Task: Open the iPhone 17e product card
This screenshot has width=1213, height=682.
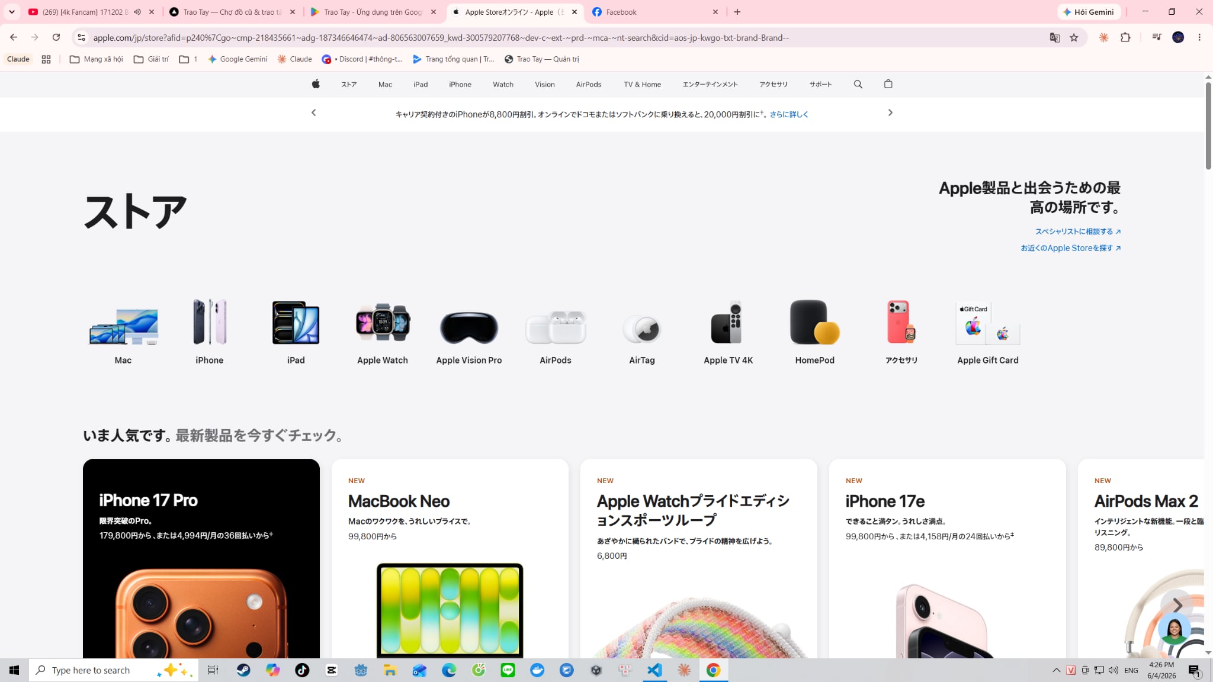Action: click(x=948, y=558)
